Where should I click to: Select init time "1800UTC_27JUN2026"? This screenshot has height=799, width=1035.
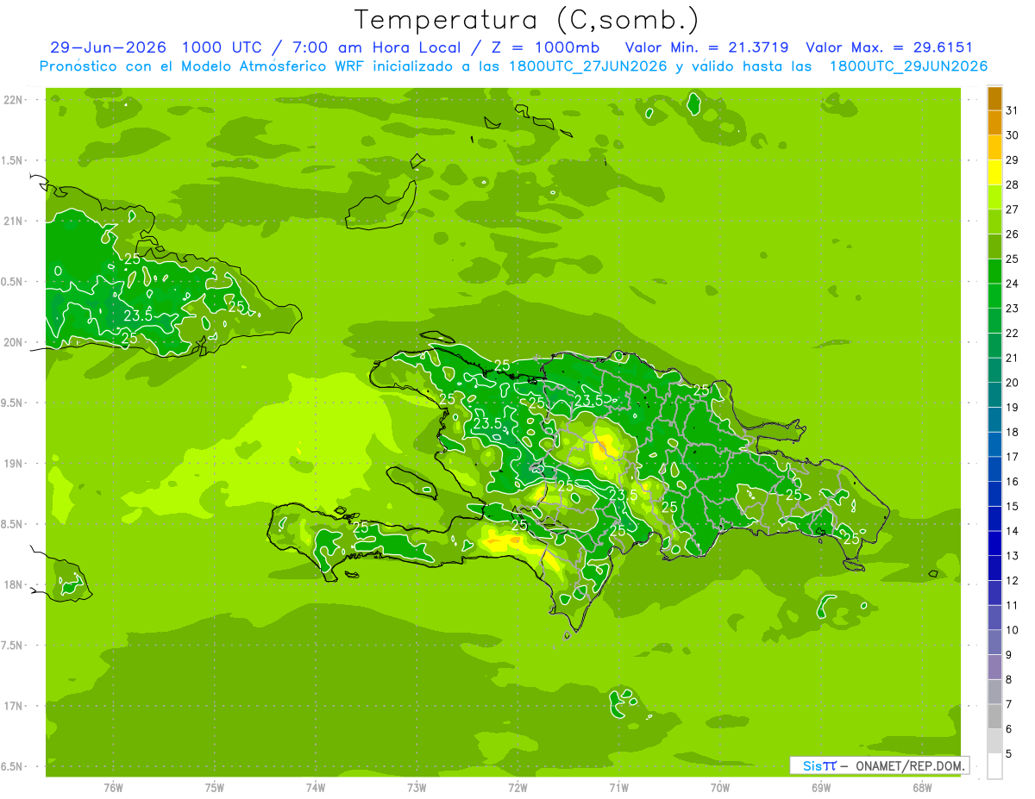584,66
